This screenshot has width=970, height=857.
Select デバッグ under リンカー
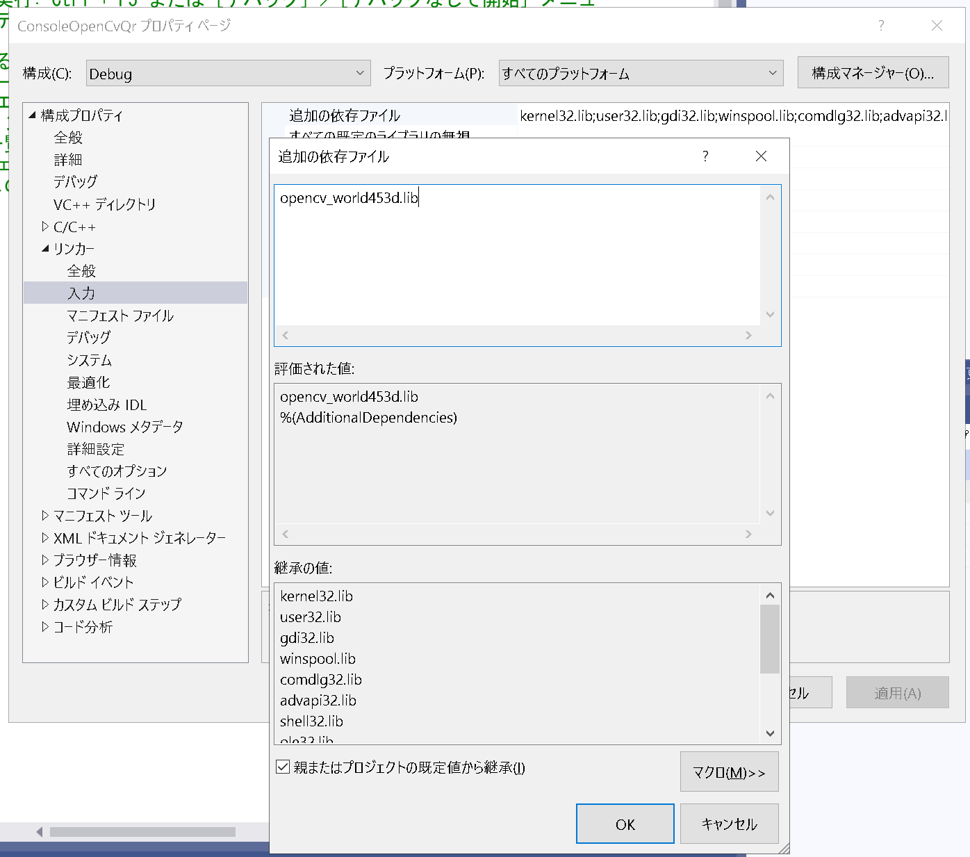pyautogui.click(x=88, y=338)
